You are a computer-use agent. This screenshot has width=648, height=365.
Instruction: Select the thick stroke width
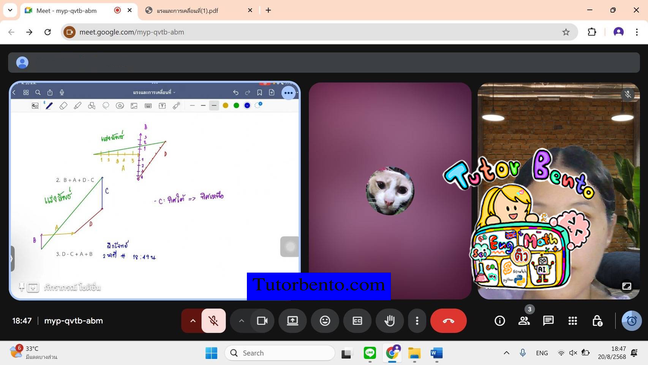coord(214,105)
